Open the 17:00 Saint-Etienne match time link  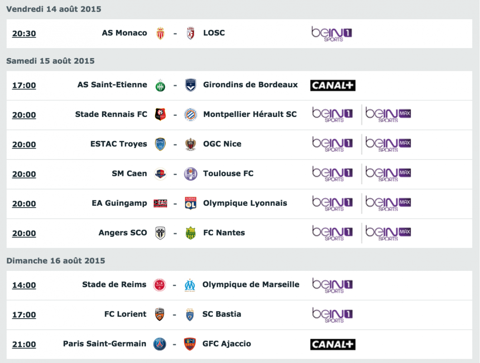point(24,85)
